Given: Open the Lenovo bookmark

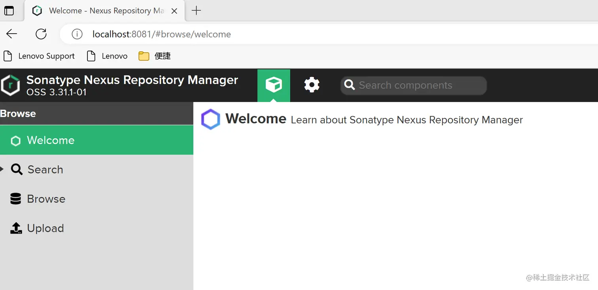Looking at the screenshot, I should click(x=107, y=56).
